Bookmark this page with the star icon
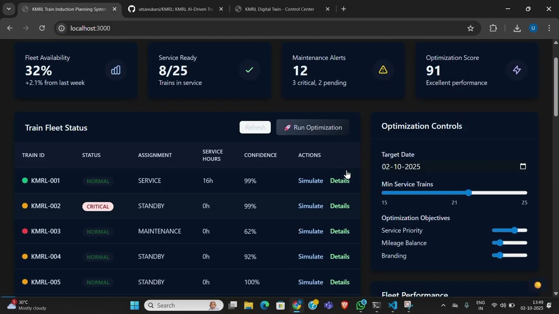This screenshot has width=559, height=314. point(470,28)
